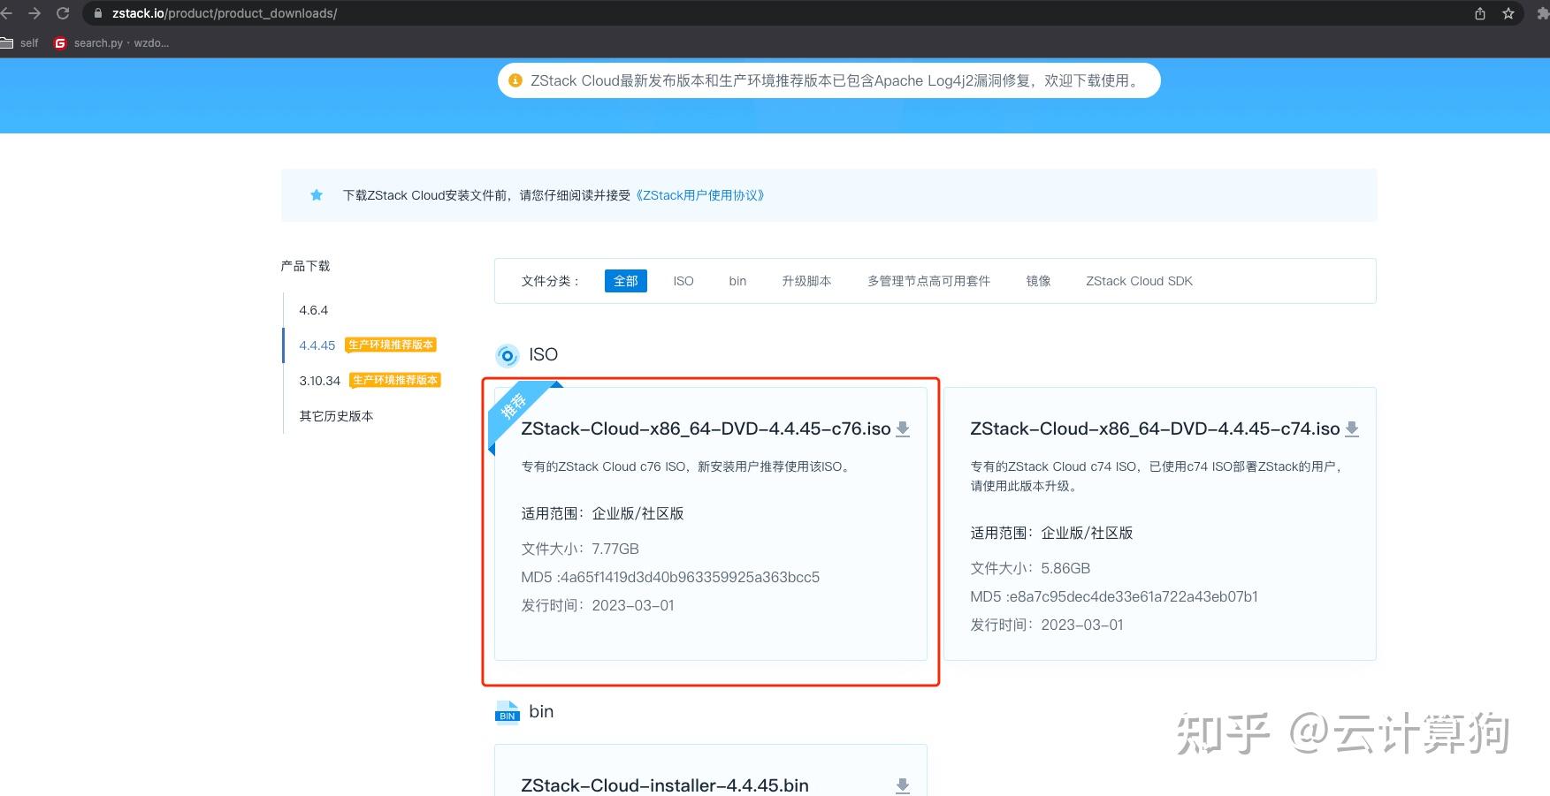Viewport: 1550px width, 796px height.
Task: Click the BIN section file icon
Action: (508, 712)
